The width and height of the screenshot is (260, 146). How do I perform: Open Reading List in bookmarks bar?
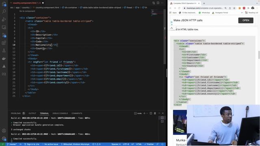click(251, 13)
